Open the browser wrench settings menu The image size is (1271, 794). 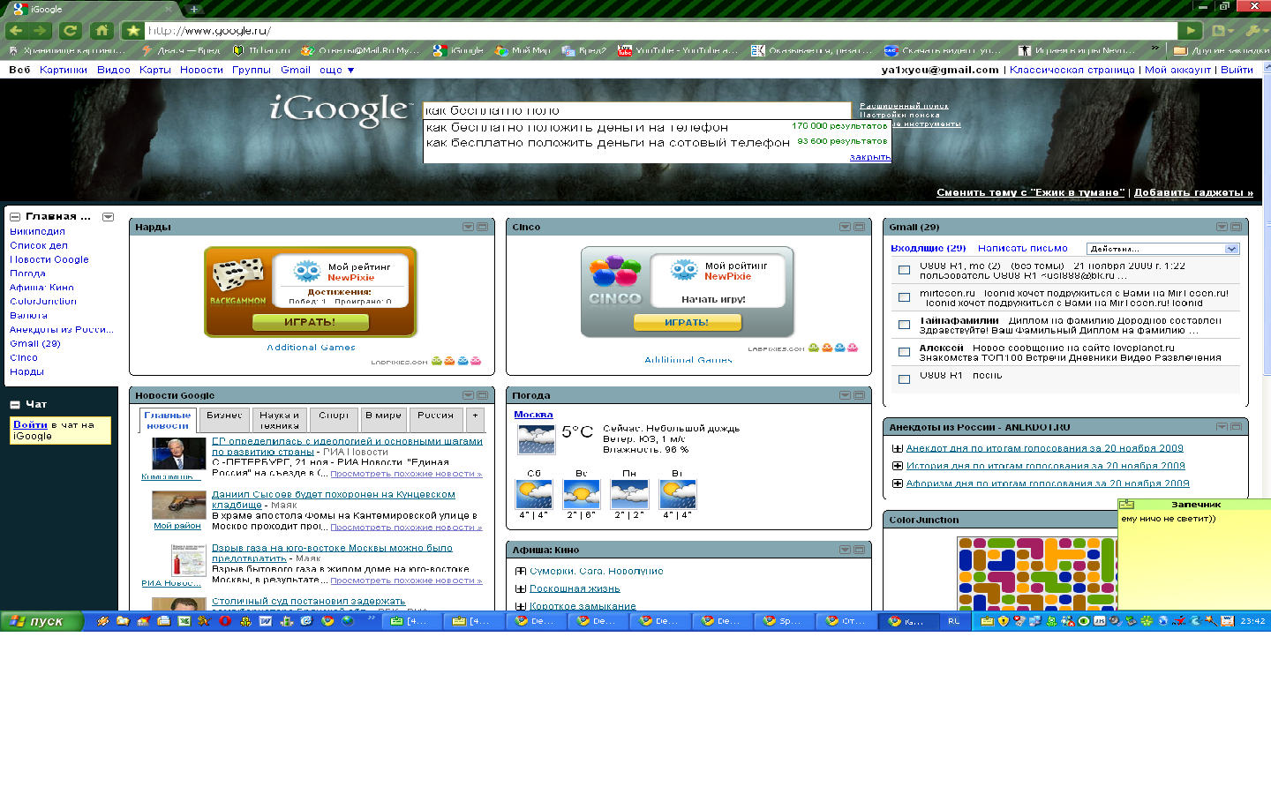click(x=1255, y=30)
